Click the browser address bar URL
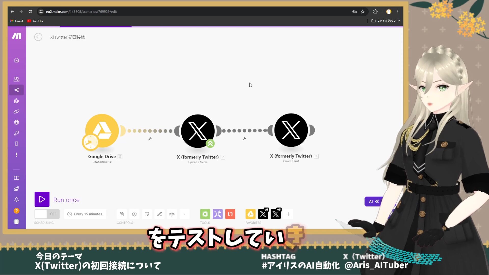This screenshot has height=275, width=489. pos(81,11)
